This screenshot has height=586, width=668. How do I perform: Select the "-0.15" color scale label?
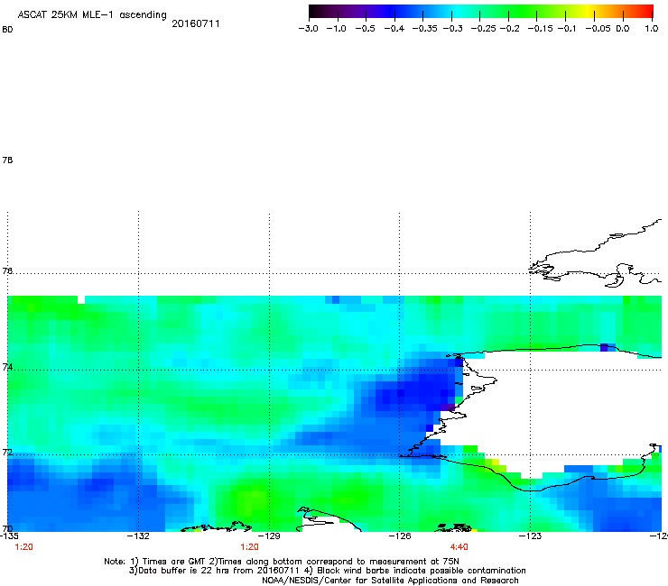pyautogui.click(x=540, y=29)
